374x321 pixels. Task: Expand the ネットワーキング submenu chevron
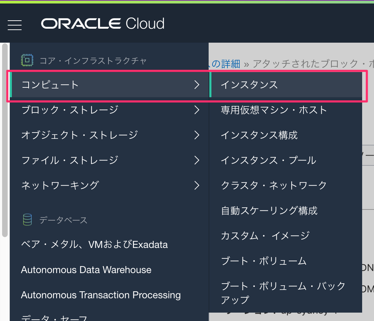tap(197, 185)
